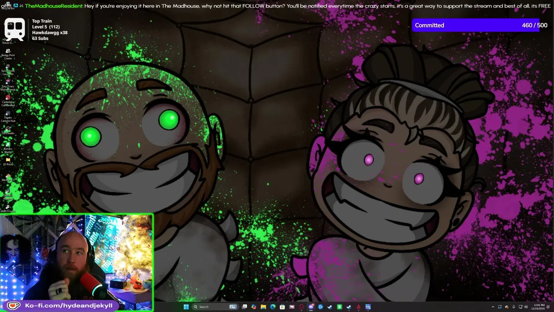Open Microsoft Edge from the taskbar

click(273, 307)
